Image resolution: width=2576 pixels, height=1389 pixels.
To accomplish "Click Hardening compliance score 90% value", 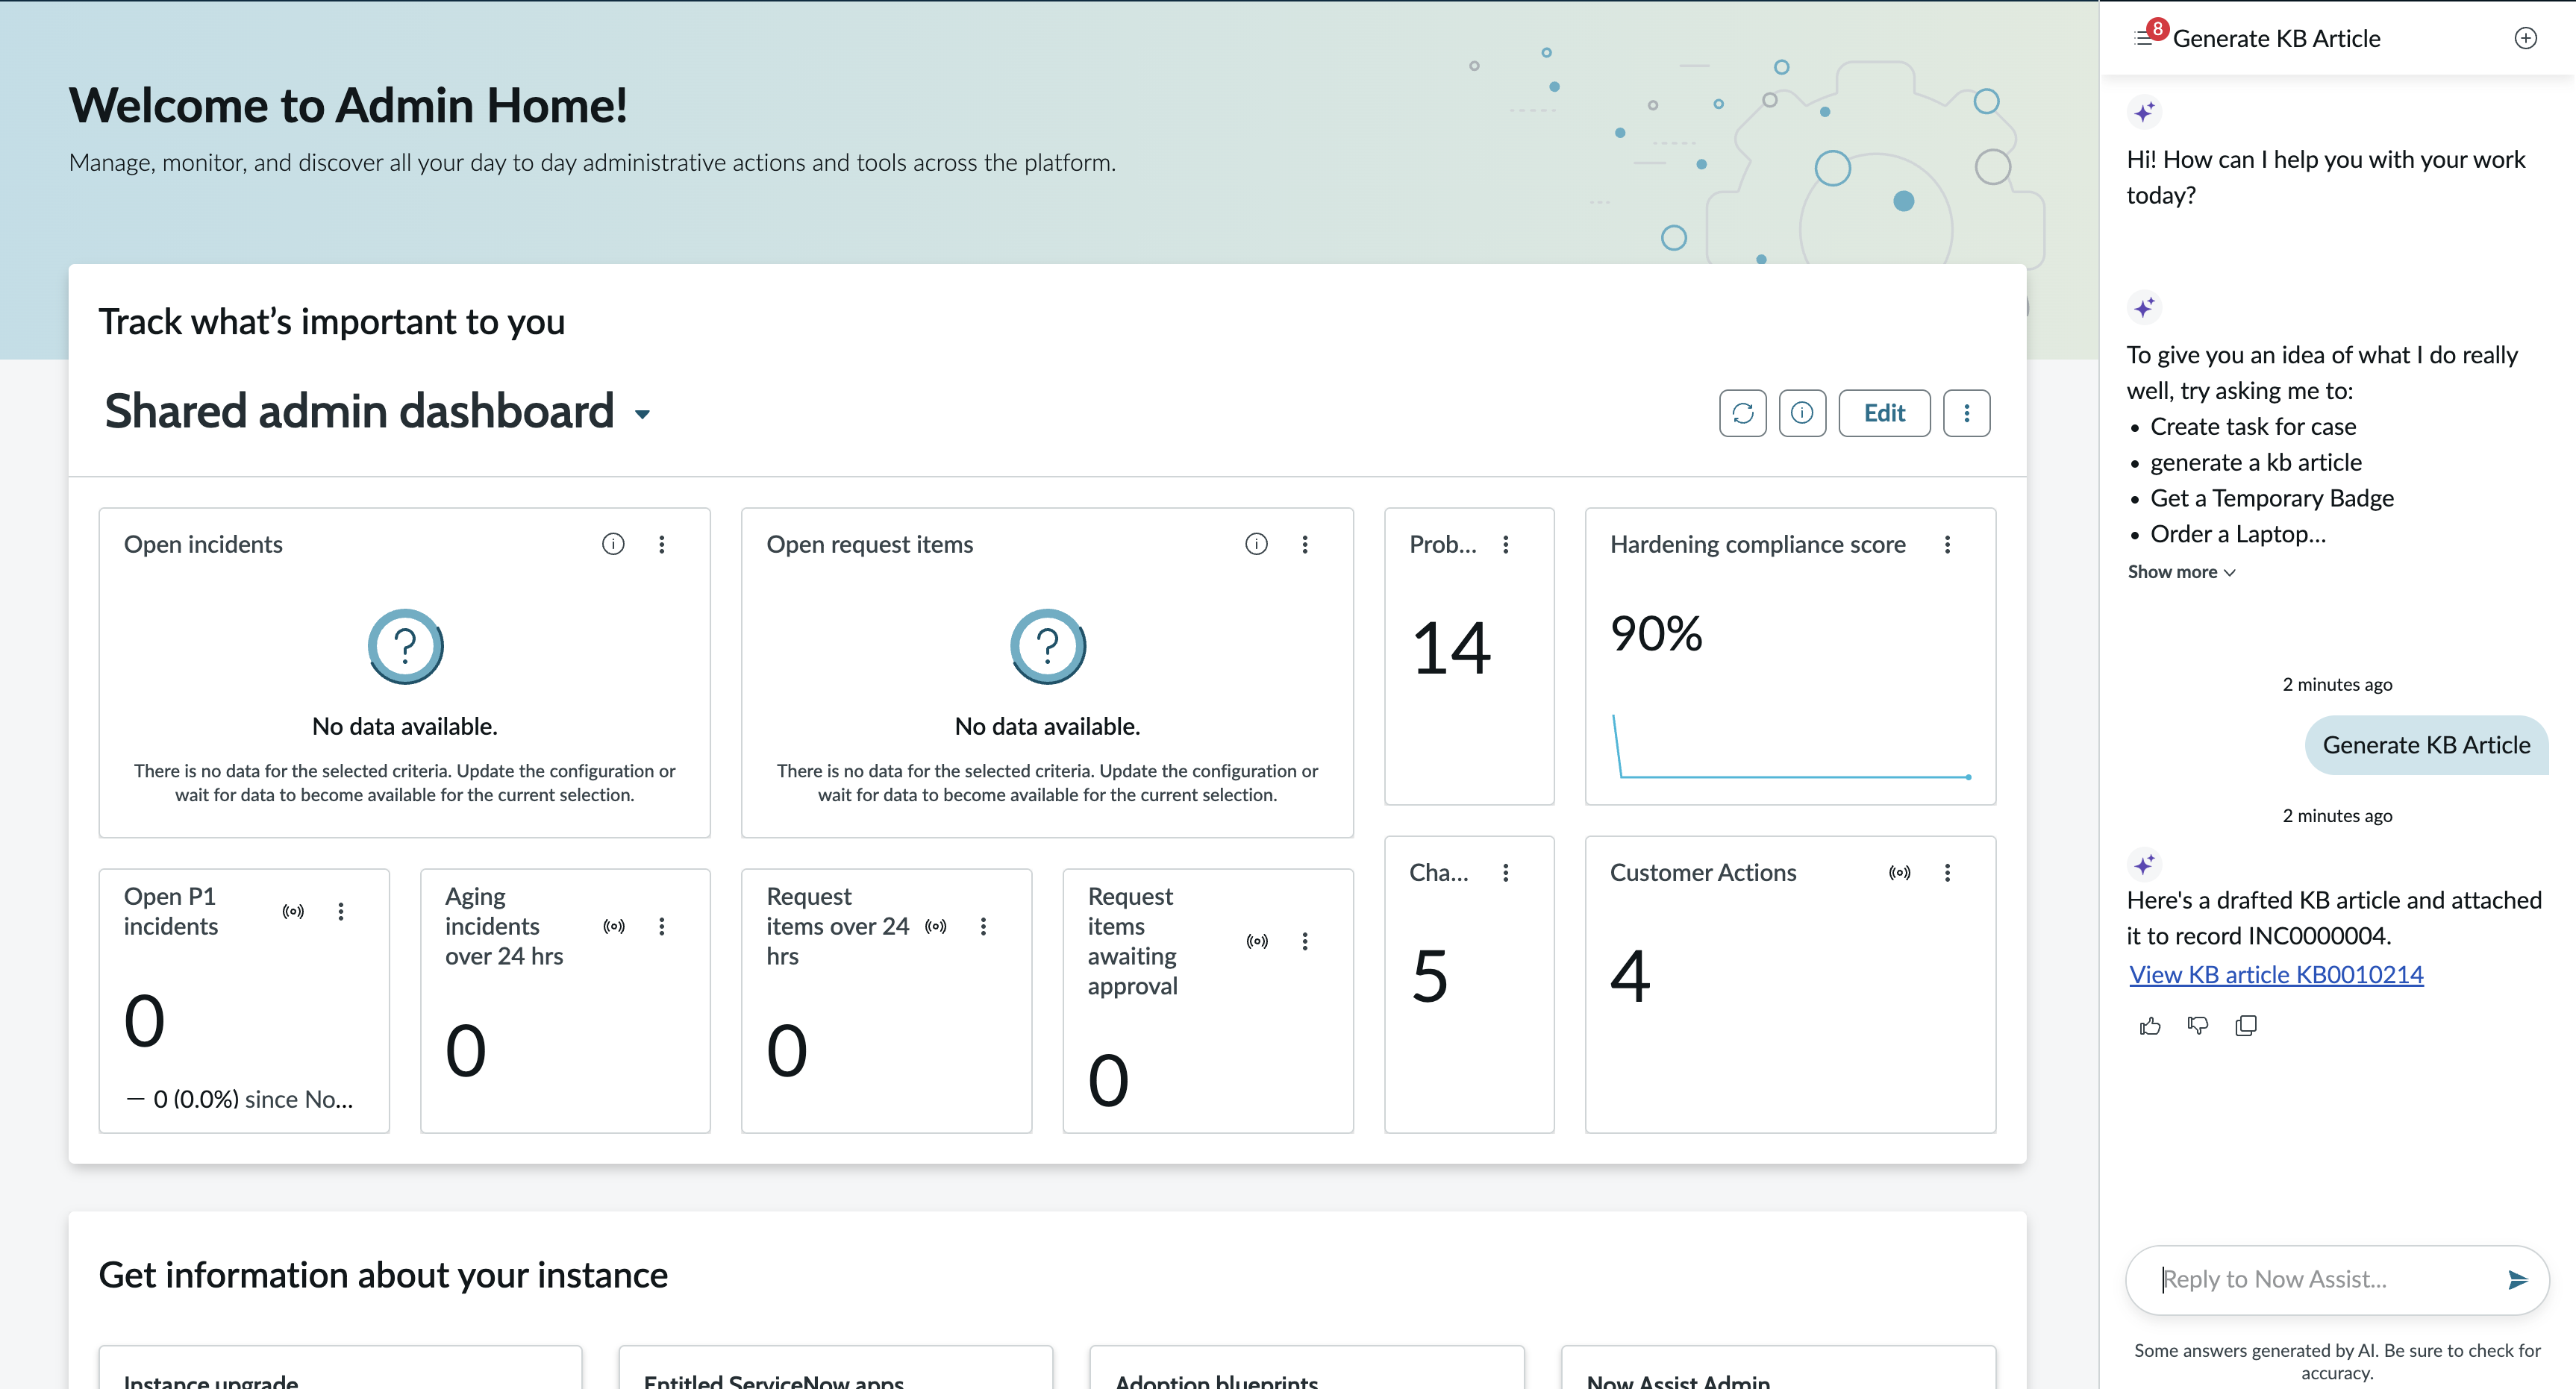I will (1656, 633).
